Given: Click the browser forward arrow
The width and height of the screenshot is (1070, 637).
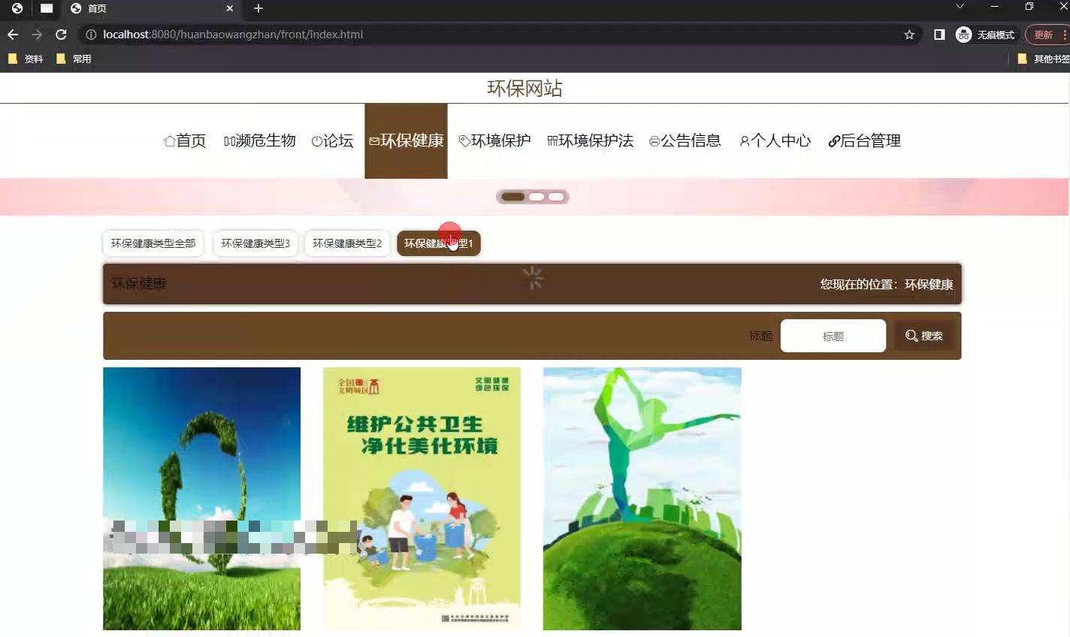Looking at the screenshot, I should (x=37, y=35).
